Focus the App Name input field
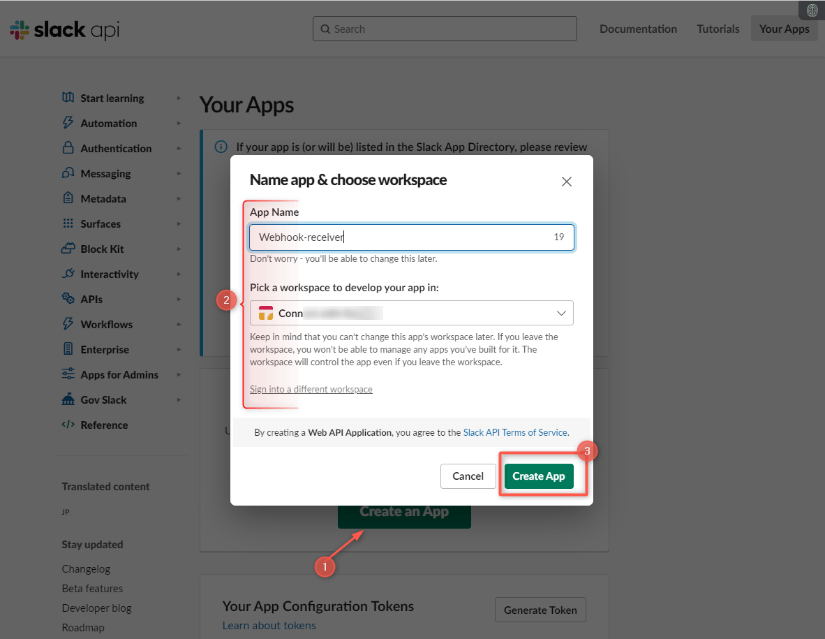The width and height of the screenshot is (825, 639). pyautogui.click(x=412, y=237)
